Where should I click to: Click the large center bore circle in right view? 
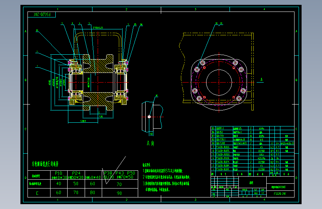click(x=219, y=83)
